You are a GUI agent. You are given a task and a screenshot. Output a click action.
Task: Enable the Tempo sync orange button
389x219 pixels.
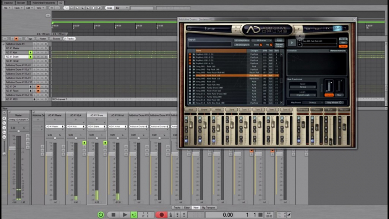pyautogui.click(x=343, y=46)
